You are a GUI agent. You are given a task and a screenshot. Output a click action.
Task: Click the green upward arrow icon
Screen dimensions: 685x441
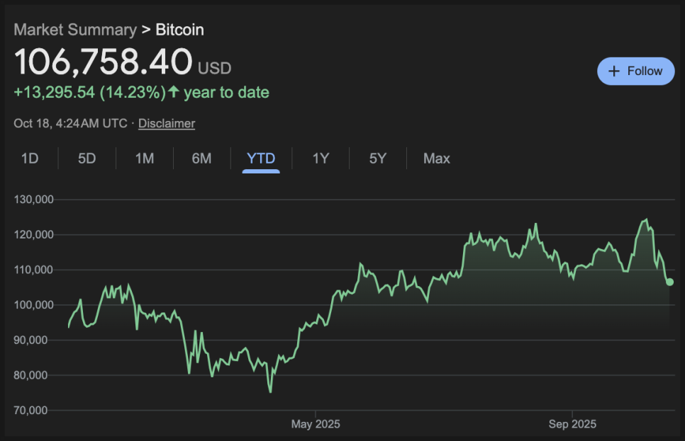[174, 92]
